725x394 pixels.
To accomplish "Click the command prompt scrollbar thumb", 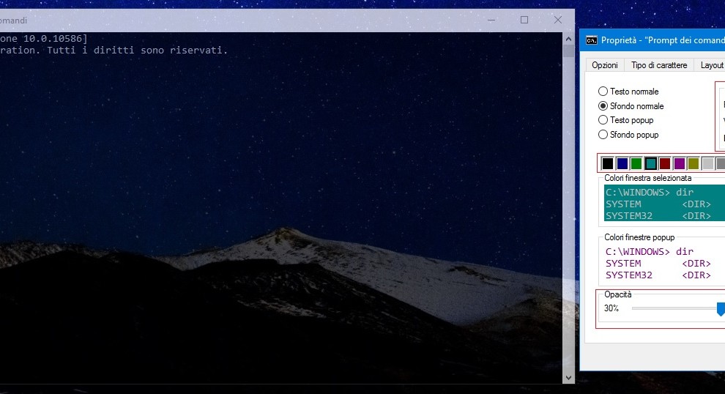I will pos(569,51).
